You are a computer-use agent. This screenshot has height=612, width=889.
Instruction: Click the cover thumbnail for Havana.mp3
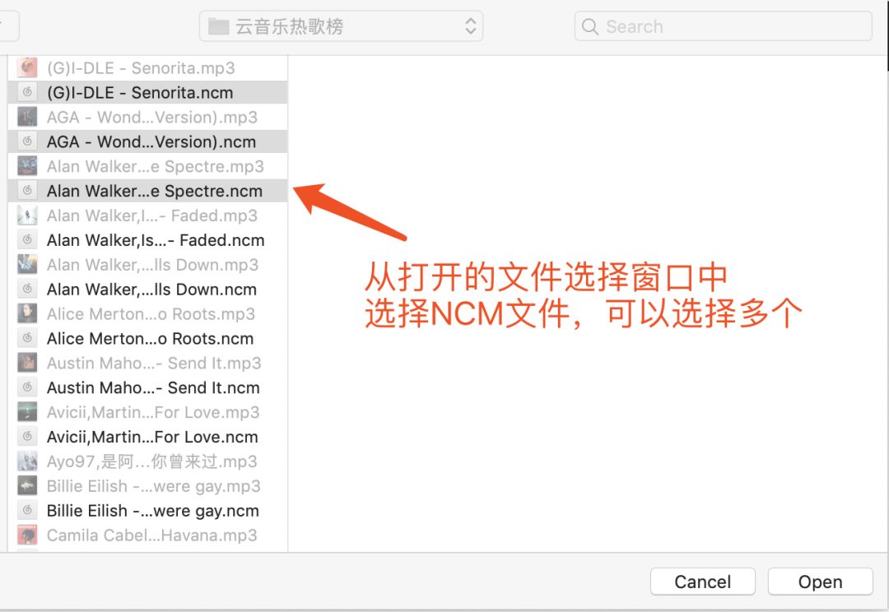(x=26, y=535)
